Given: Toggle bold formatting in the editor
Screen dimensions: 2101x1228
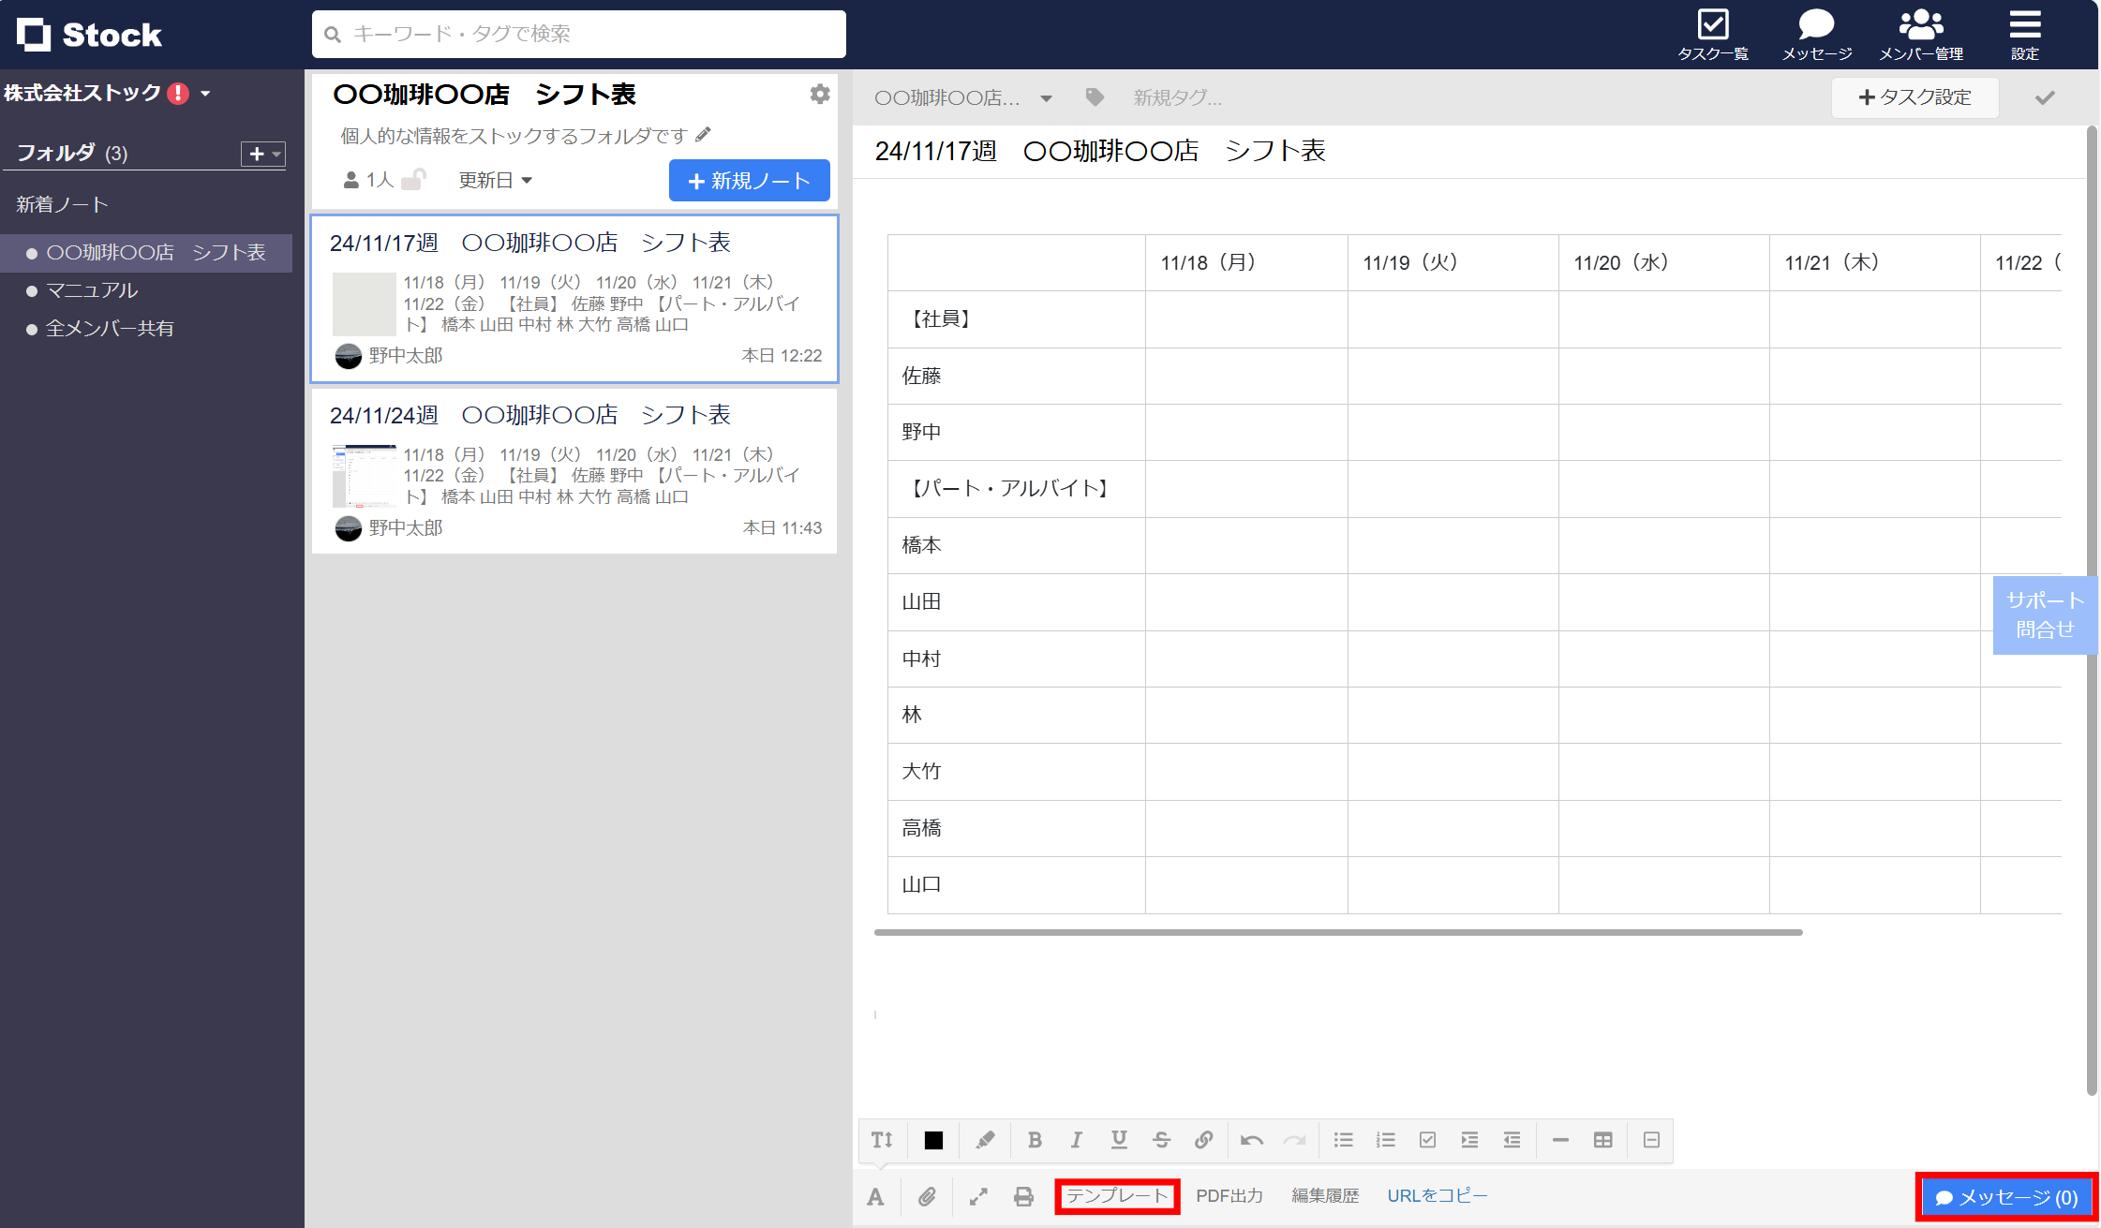Looking at the screenshot, I should 1035,1140.
